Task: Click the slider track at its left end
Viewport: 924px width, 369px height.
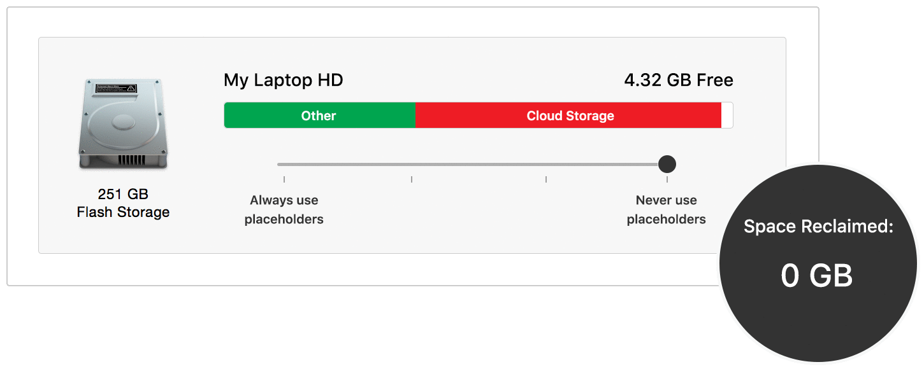Action: point(280,164)
